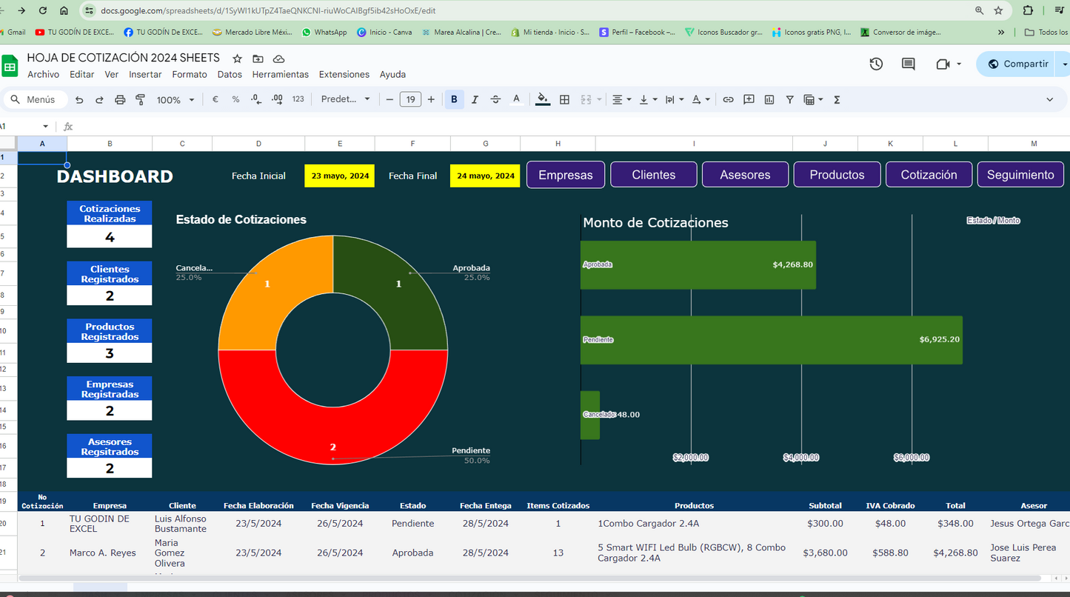1070x597 pixels.
Task: Expand text wrapping options
Action: click(x=674, y=99)
